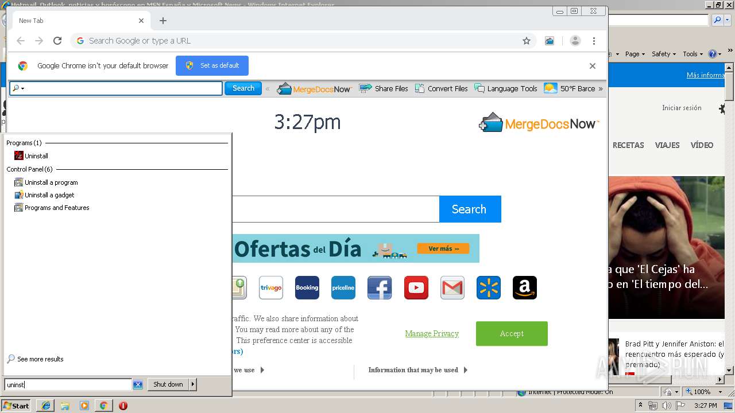Open the Gmail shortcut icon
The image size is (735, 413).
pos(452,288)
